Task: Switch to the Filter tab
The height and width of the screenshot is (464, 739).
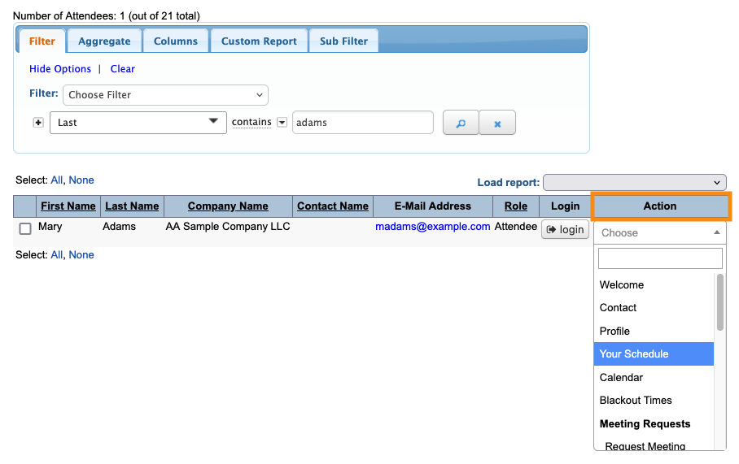Action: point(42,41)
